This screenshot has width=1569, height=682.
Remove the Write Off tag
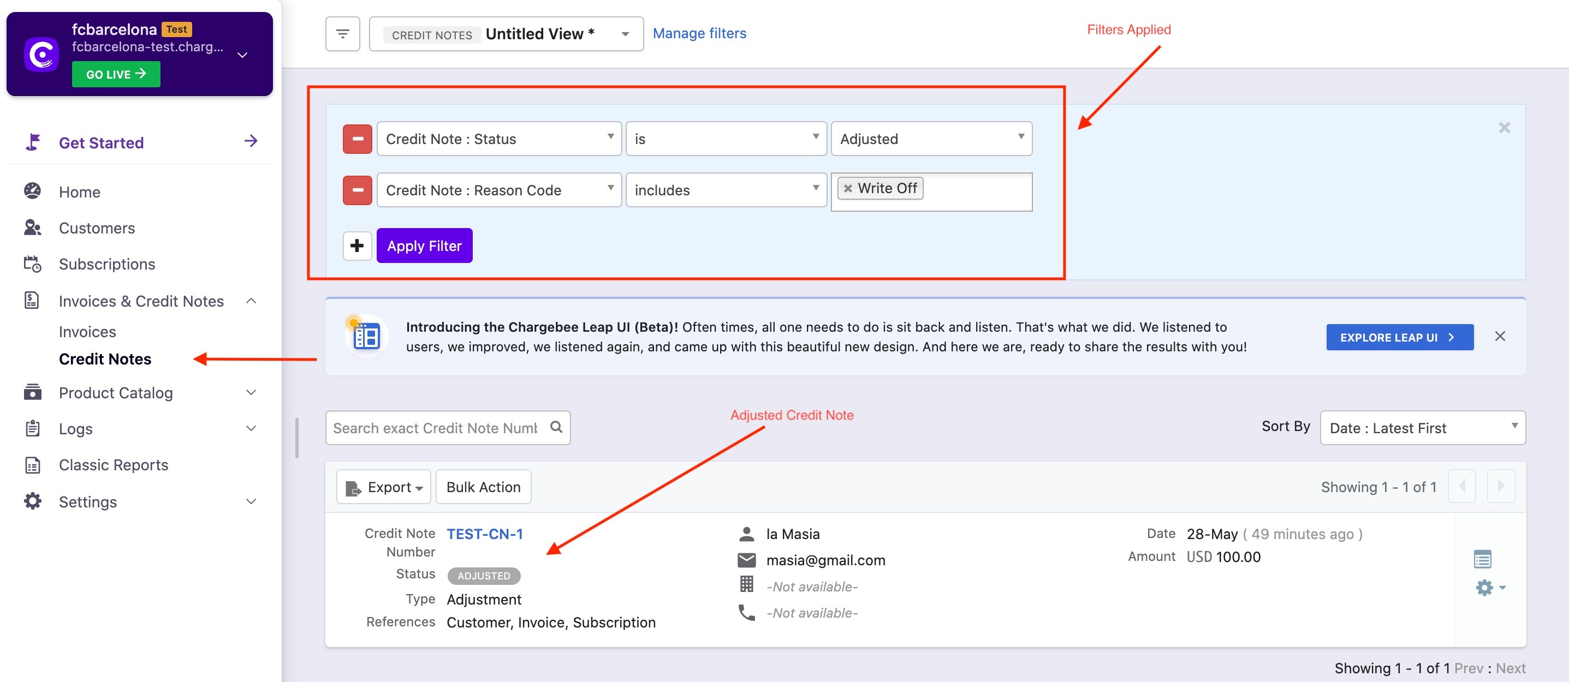click(x=847, y=189)
